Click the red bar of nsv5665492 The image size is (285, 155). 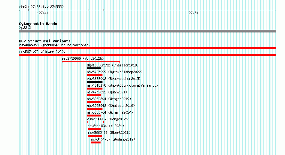point(95,136)
